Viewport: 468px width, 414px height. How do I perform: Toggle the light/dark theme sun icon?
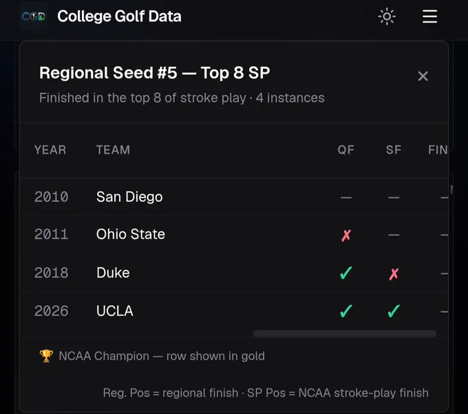[387, 17]
